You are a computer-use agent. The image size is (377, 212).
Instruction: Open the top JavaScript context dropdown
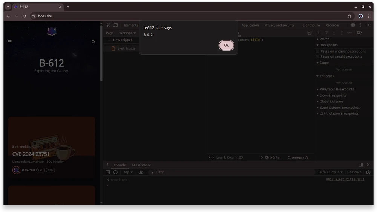point(128,172)
